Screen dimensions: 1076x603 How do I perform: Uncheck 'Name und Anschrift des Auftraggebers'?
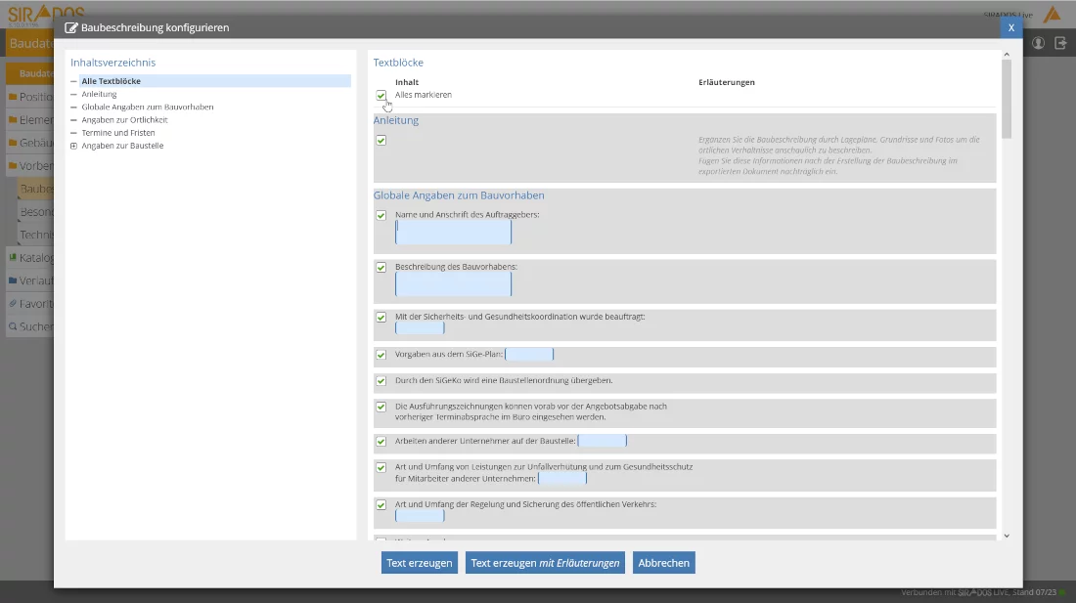click(381, 215)
